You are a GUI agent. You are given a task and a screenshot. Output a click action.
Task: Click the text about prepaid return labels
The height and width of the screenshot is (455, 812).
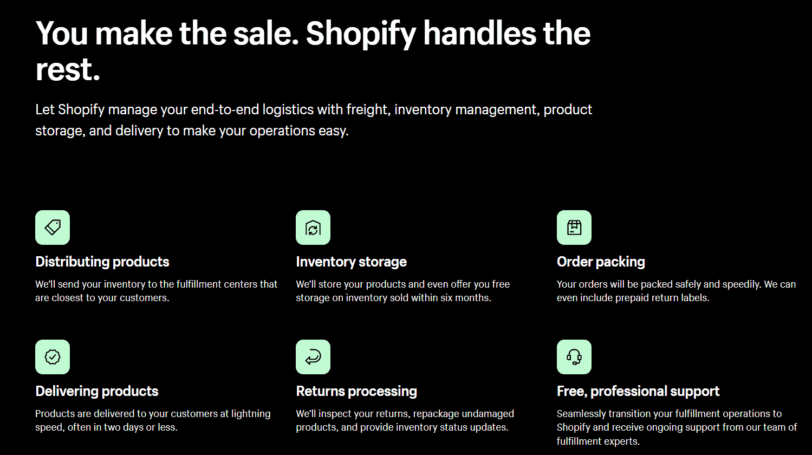[676, 291]
